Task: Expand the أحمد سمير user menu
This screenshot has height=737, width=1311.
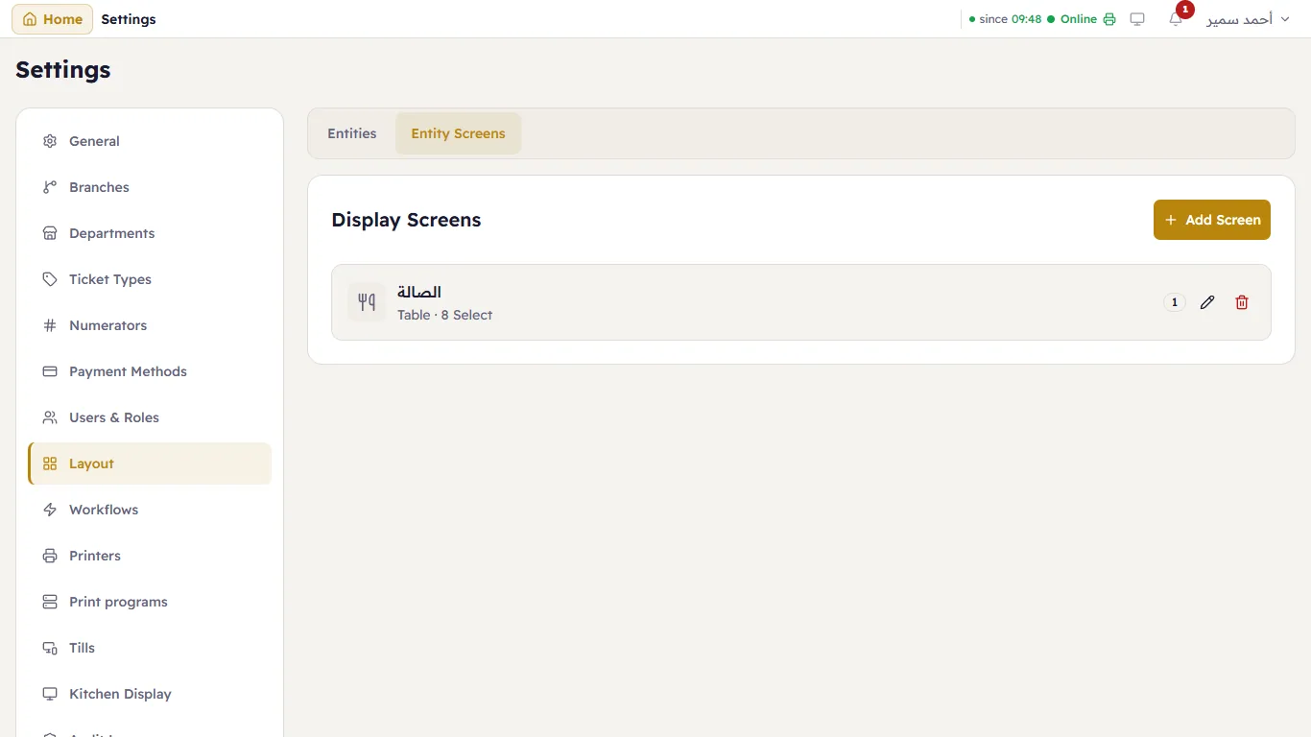Action: [x=1248, y=19]
